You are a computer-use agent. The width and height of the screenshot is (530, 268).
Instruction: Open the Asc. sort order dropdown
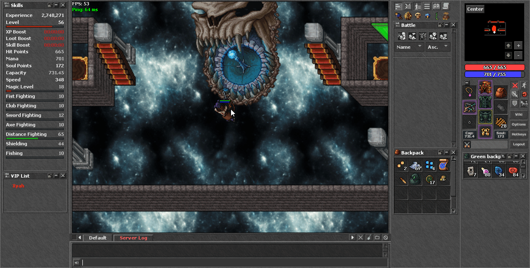pos(438,47)
